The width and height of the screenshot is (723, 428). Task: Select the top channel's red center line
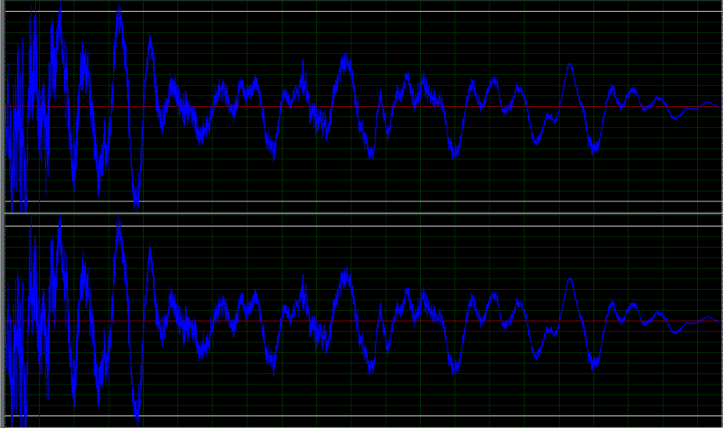(363, 106)
